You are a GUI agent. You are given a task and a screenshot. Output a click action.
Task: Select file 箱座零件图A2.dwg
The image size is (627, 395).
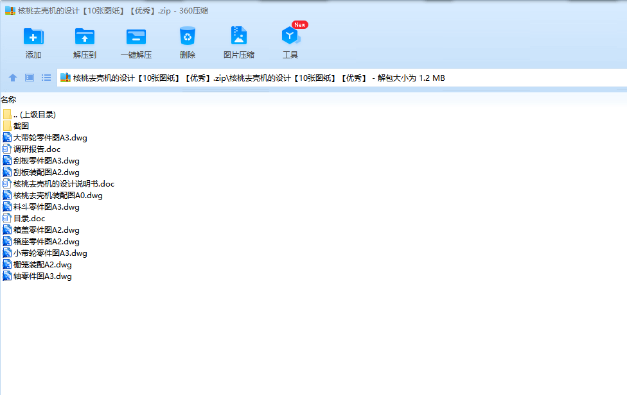[x=41, y=242]
